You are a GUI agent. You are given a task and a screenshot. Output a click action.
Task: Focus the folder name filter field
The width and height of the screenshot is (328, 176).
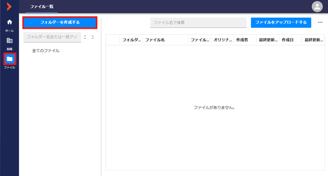(52, 37)
